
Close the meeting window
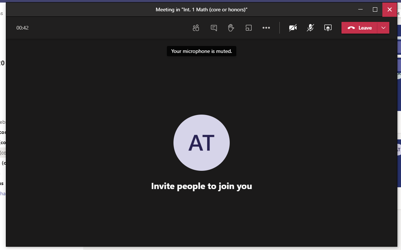click(x=390, y=10)
